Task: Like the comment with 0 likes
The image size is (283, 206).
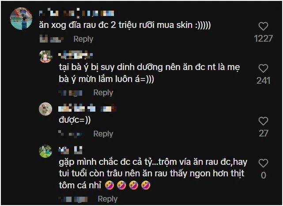Action: click(263, 163)
